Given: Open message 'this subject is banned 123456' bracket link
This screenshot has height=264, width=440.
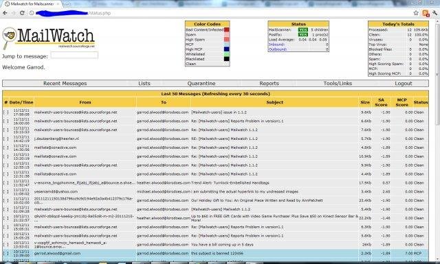Looking at the screenshot, I should coord(6,253).
